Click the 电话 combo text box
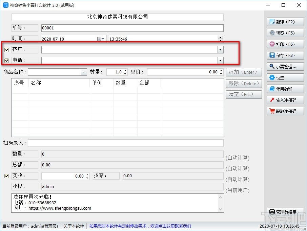The height and width of the screenshot is (231, 307). (x=129, y=61)
